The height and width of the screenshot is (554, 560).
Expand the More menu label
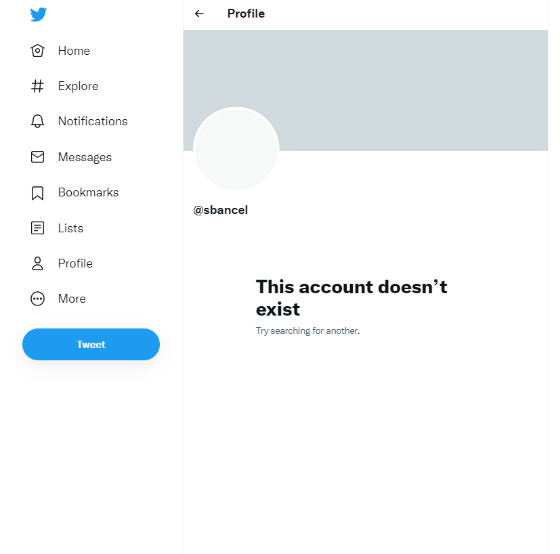click(72, 299)
